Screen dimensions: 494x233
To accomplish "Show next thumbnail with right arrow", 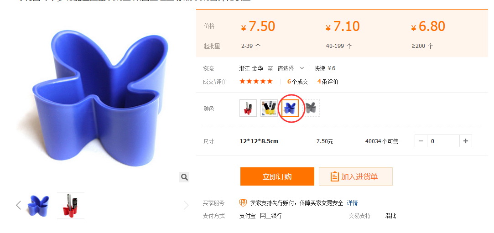I will click(186, 205).
